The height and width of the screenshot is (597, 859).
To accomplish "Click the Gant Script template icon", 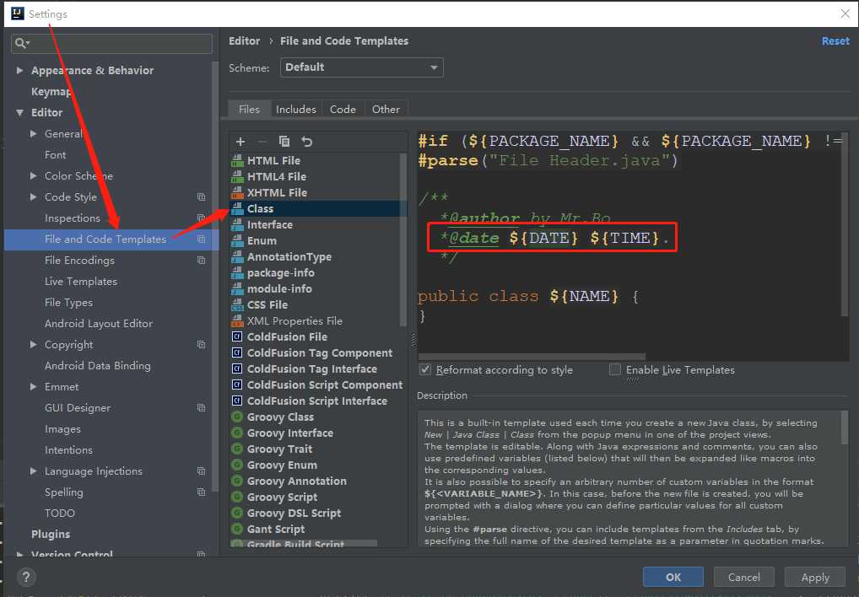I will coord(237,530).
